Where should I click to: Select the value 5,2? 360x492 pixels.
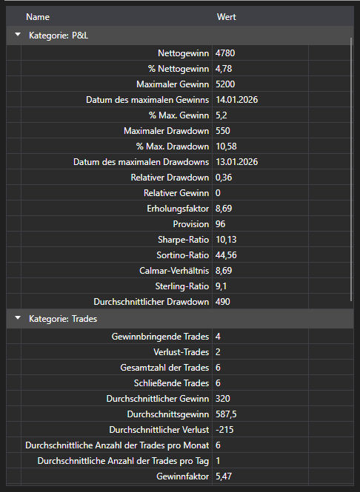point(221,115)
